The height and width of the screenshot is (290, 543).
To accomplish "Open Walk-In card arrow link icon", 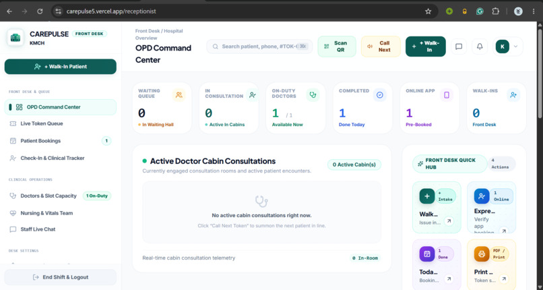I will [x=449, y=221].
